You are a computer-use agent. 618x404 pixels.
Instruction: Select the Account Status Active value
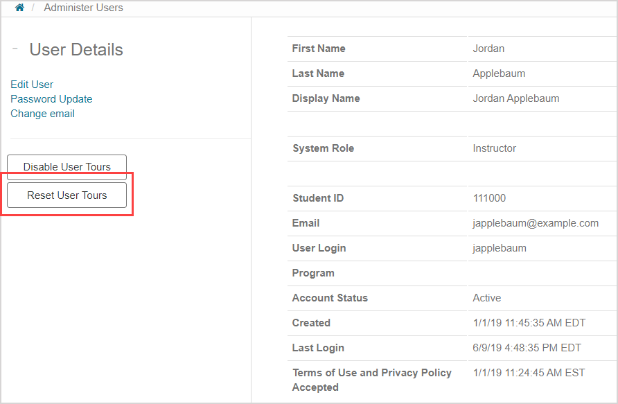pyautogui.click(x=487, y=298)
